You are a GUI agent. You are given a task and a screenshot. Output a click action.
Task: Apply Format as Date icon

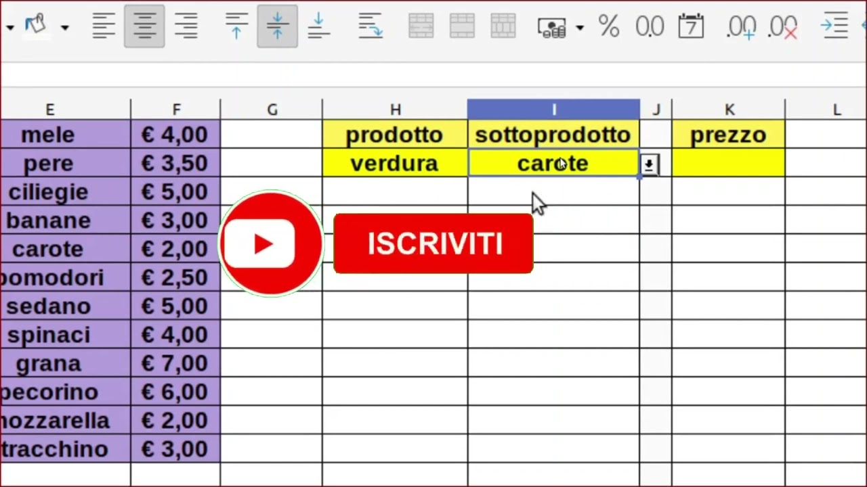pos(691,26)
